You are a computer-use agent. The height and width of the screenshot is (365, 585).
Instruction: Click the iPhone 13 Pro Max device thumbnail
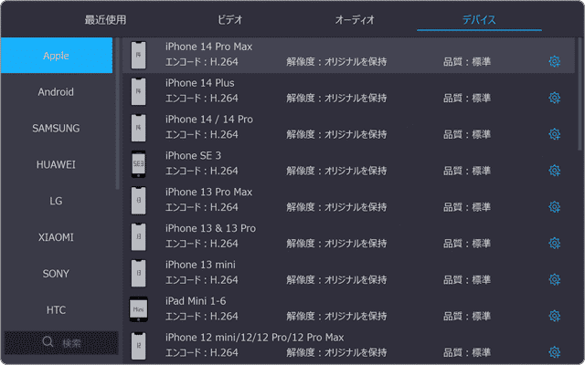tap(138, 201)
